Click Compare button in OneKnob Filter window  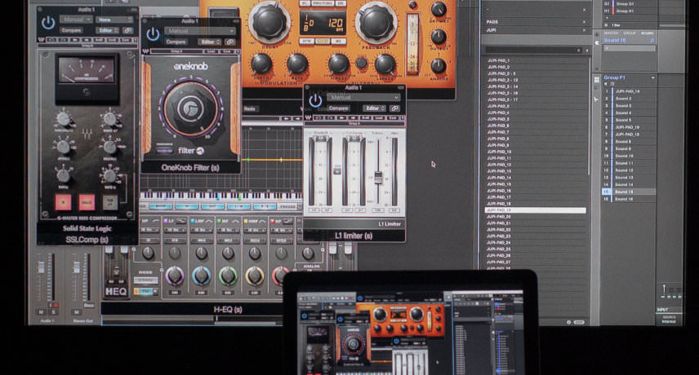click(x=176, y=42)
